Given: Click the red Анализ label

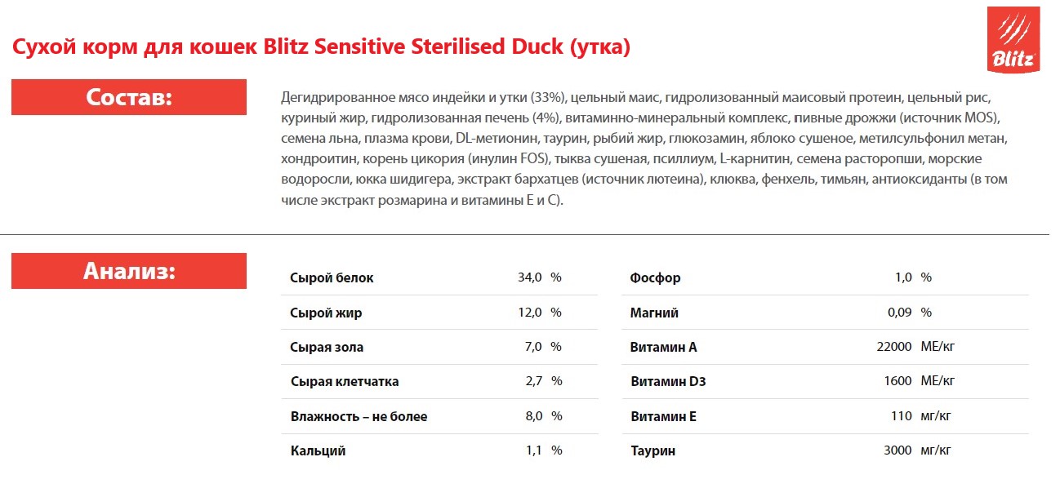Looking at the screenshot, I should tap(129, 270).
